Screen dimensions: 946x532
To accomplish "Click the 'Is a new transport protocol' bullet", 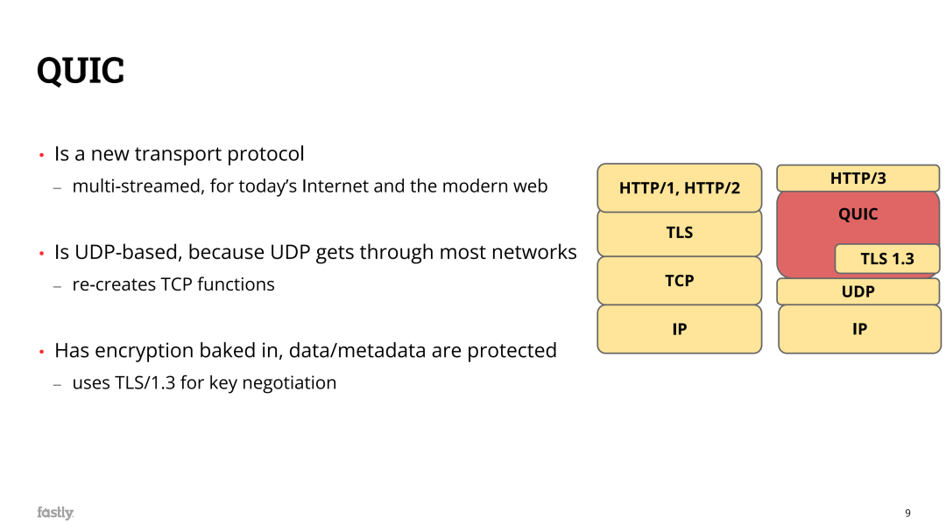I will 180,154.
